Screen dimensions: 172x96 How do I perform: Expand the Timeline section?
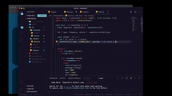30,89
